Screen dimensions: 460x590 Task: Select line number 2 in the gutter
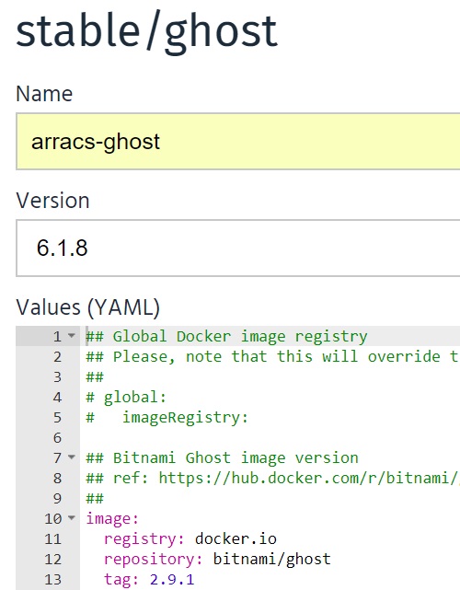(x=57, y=356)
